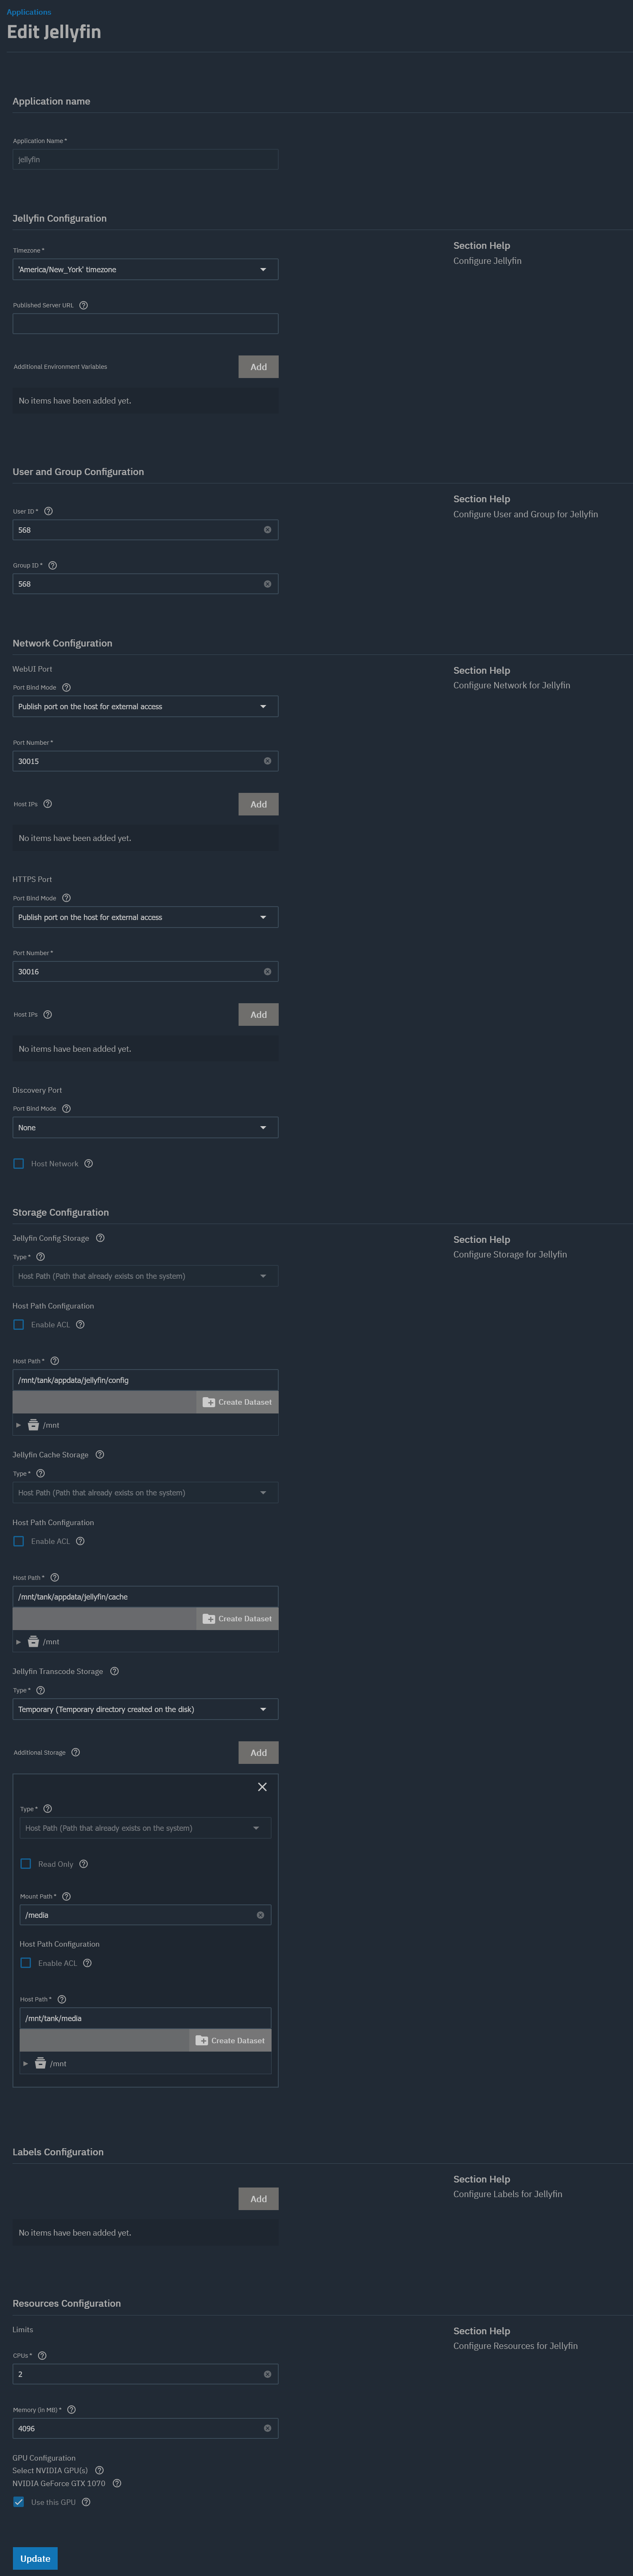Clear the CPUs field value

click(267, 2374)
